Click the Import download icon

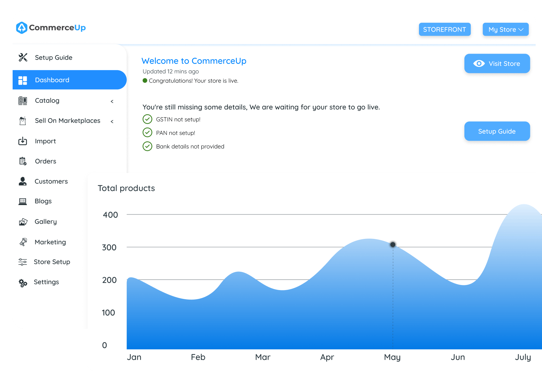23,141
